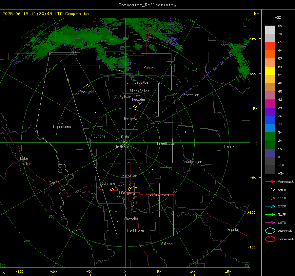
Task: Click the cyan 27ZW arrow icon
Action: coord(270,206)
